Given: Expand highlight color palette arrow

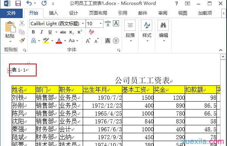Looking at the screenshot, I should [x=52, y=41].
